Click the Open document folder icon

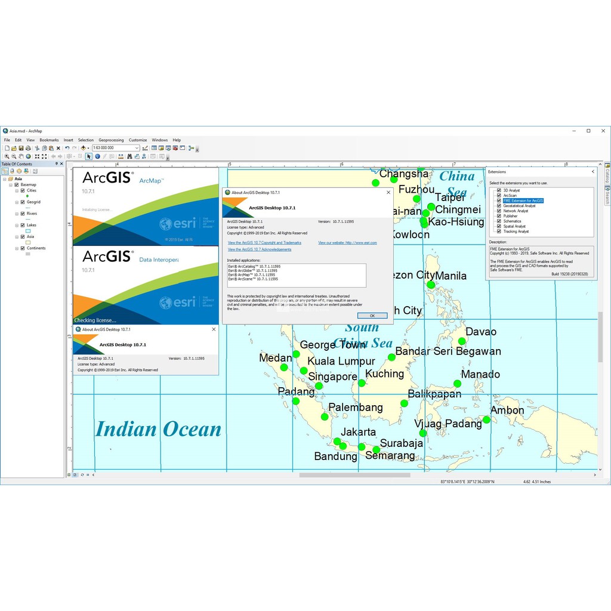point(14,148)
